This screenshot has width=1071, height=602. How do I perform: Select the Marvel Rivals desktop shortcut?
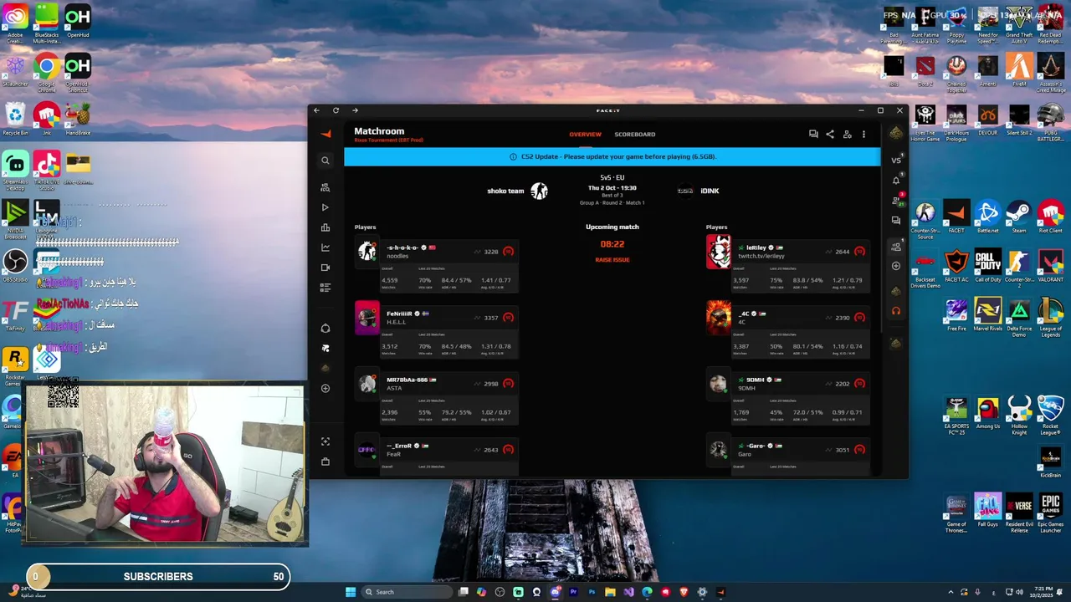(987, 316)
